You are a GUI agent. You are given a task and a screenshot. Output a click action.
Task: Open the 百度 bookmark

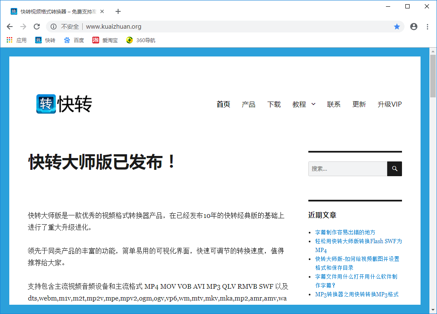click(x=74, y=40)
